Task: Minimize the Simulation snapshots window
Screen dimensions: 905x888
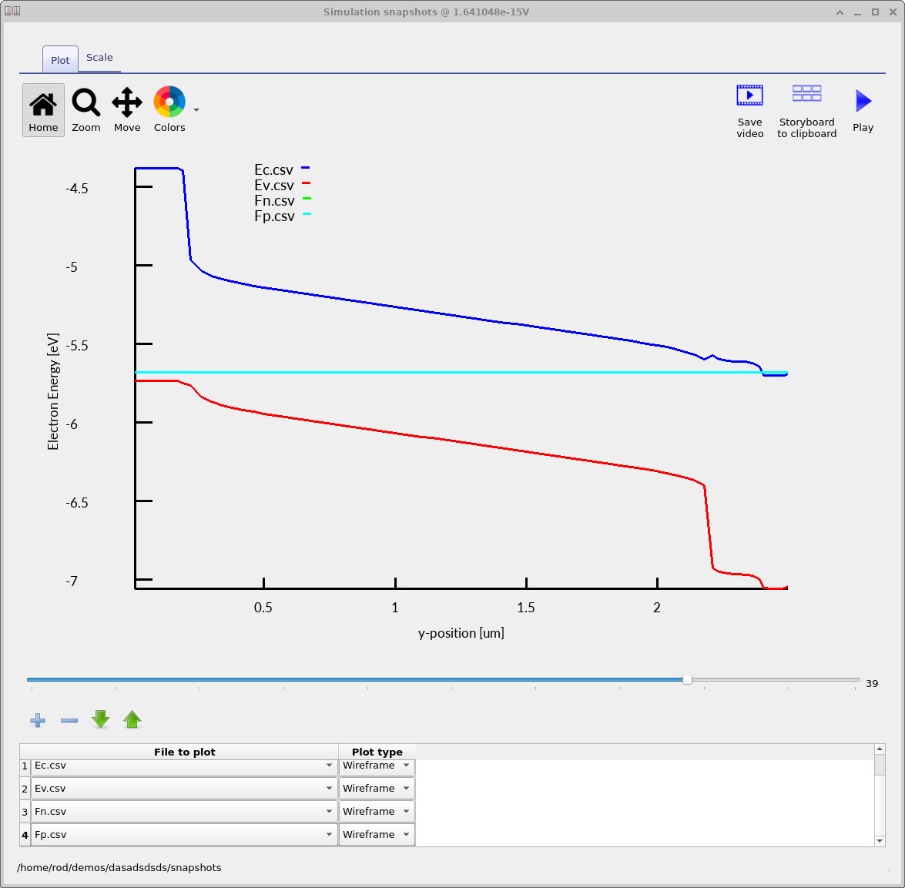Action: point(858,12)
